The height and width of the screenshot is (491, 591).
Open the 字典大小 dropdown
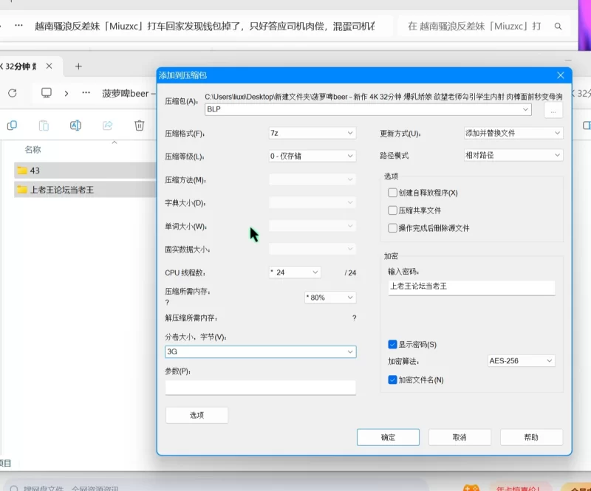312,203
